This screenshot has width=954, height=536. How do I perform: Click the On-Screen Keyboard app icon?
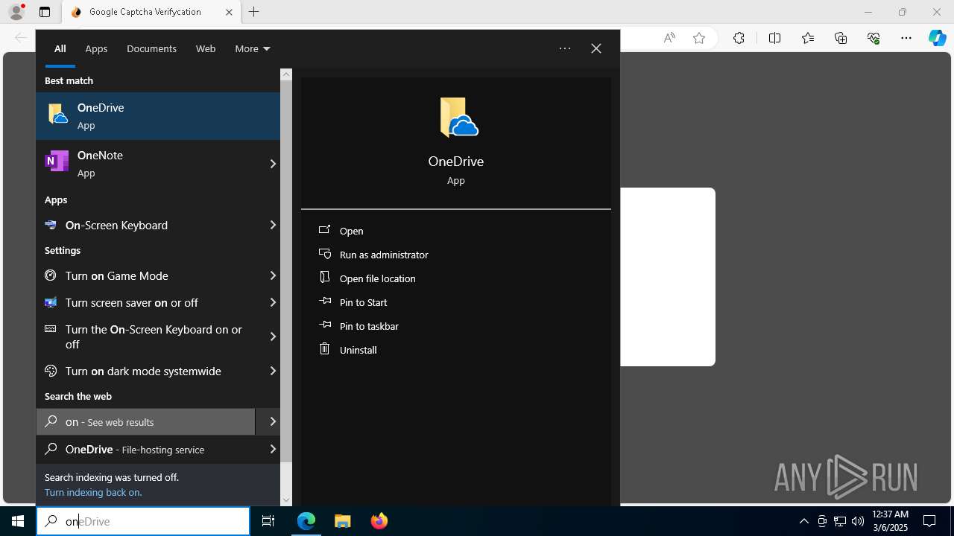point(51,225)
